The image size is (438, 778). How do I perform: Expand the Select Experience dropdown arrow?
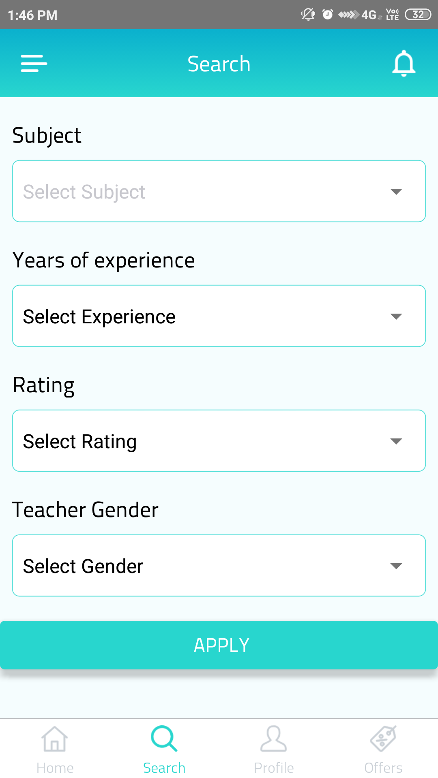(396, 316)
